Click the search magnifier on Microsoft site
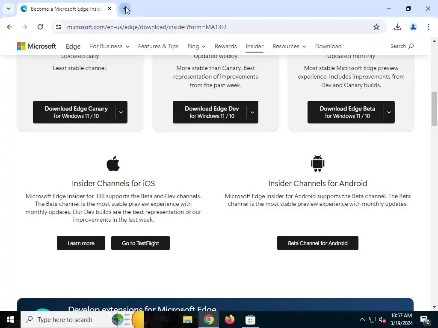The image size is (438, 328). point(411,46)
